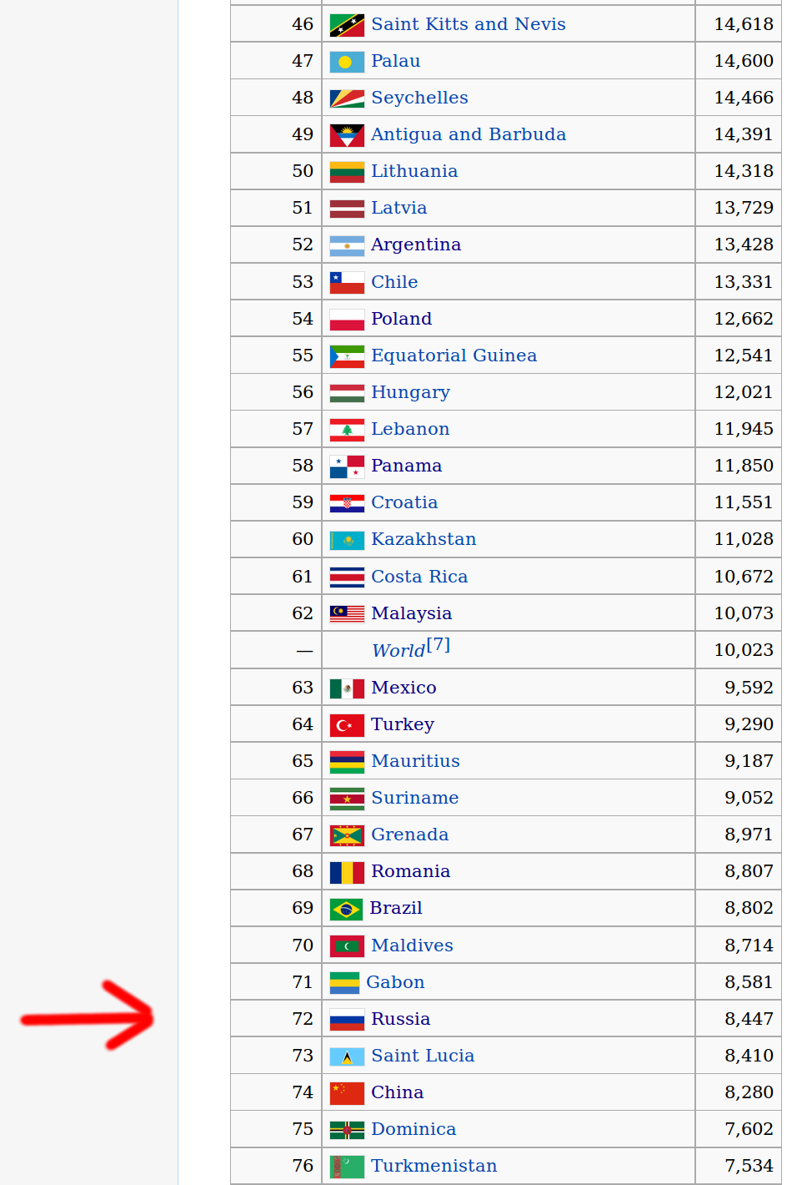Open the Turkmenistan link

coord(434,1166)
